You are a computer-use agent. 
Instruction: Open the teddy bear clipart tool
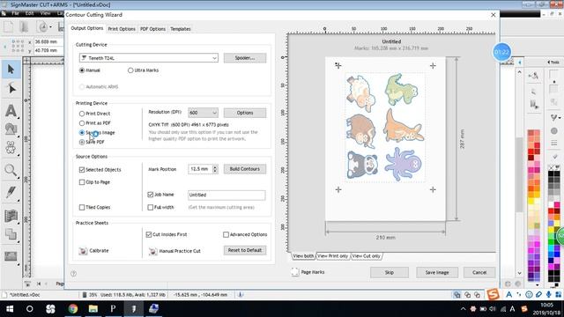pyautogui.click(x=11, y=148)
